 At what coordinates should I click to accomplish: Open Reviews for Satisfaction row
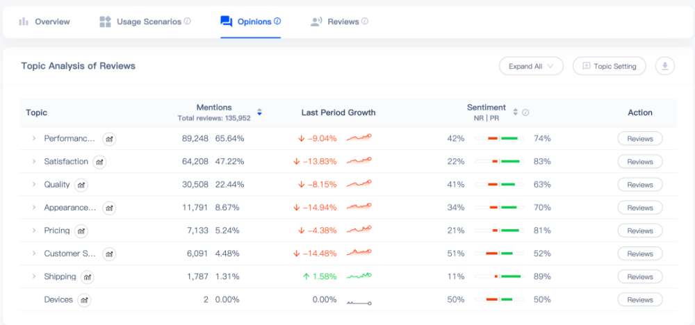point(640,162)
